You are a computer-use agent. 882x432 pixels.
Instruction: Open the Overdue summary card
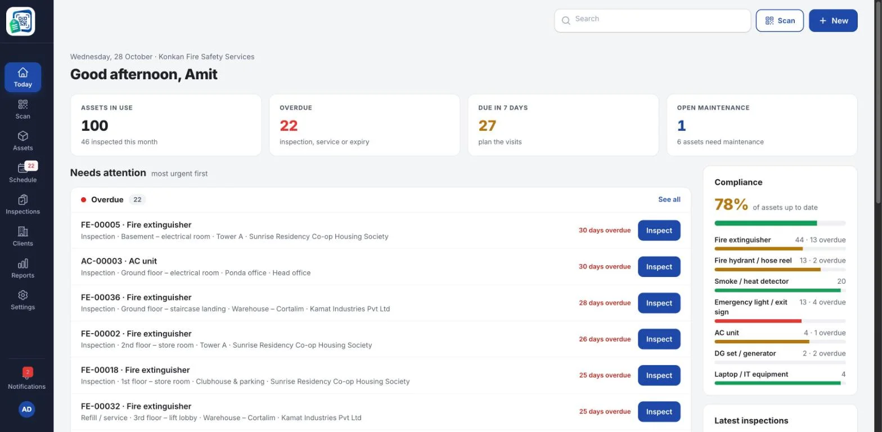point(364,125)
